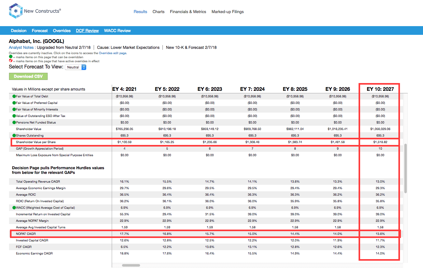Click the Incremental Return on Invested Capital label
The image size is (423, 275).
43,214
